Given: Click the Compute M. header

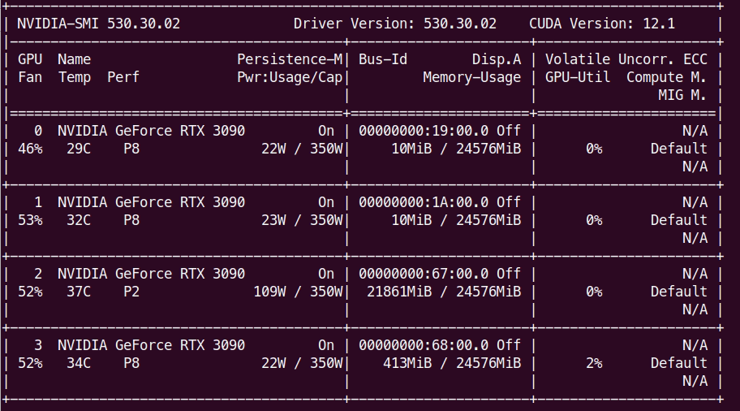Looking at the screenshot, I should coord(666,77).
